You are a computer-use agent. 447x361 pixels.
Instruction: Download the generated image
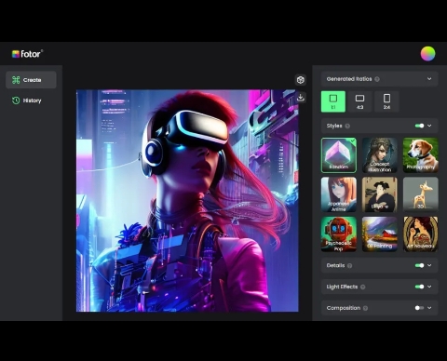coord(300,98)
